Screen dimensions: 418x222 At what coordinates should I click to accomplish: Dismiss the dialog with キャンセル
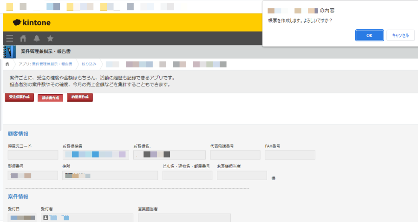400,35
